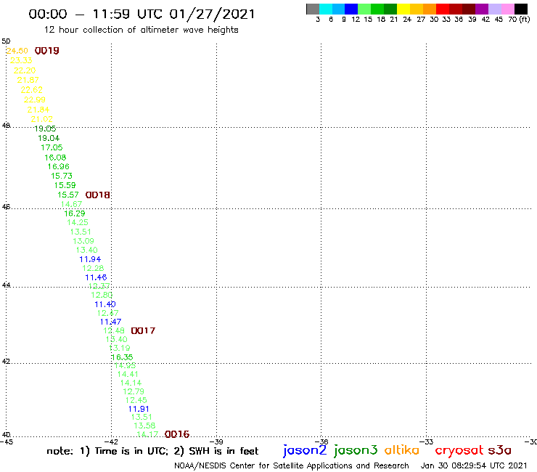Click the wave height value 12.79

[134, 392]
